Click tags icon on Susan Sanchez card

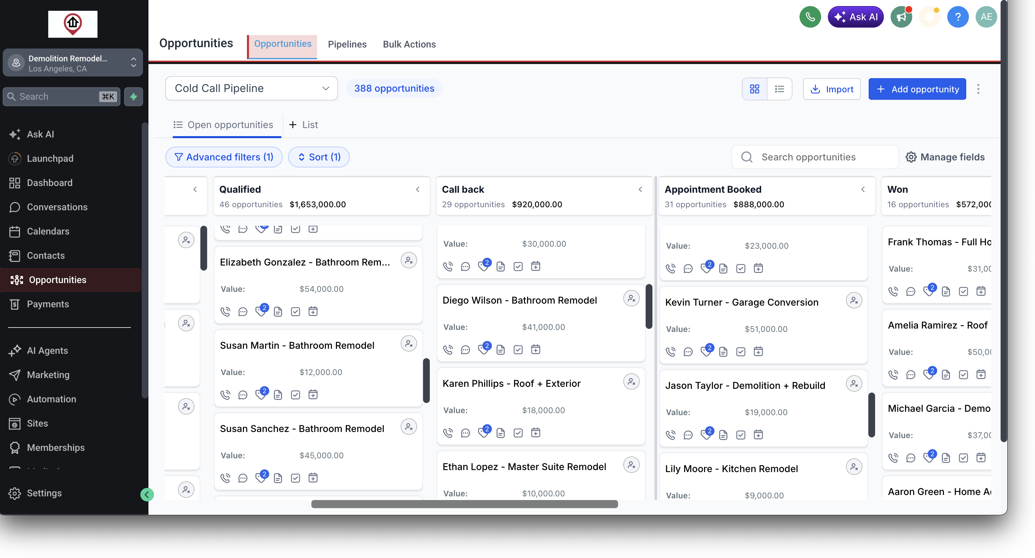pyautogui.click(x=261, y=477)
